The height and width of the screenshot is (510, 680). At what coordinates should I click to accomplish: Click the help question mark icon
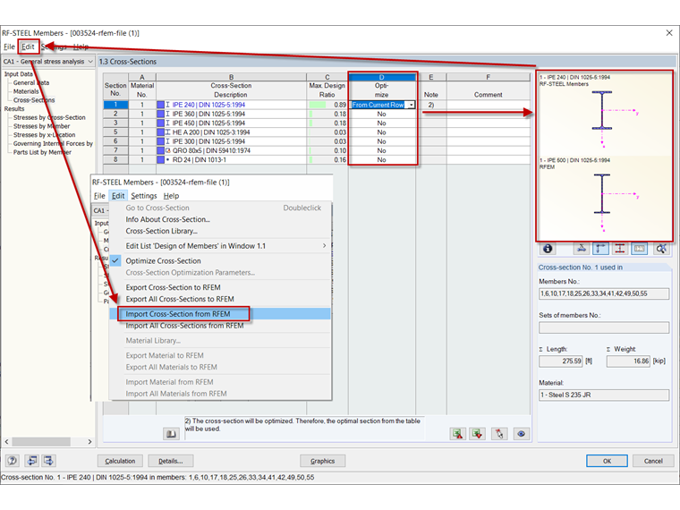tap(13, 461)
